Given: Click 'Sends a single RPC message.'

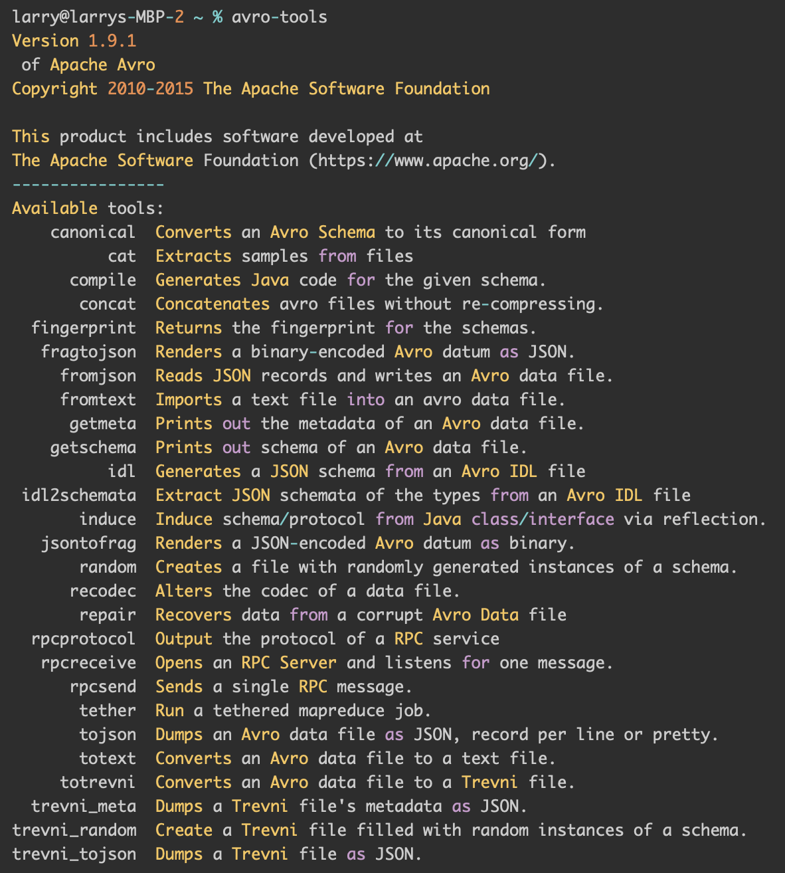Looking at the screenshot, I should point(284,686).
